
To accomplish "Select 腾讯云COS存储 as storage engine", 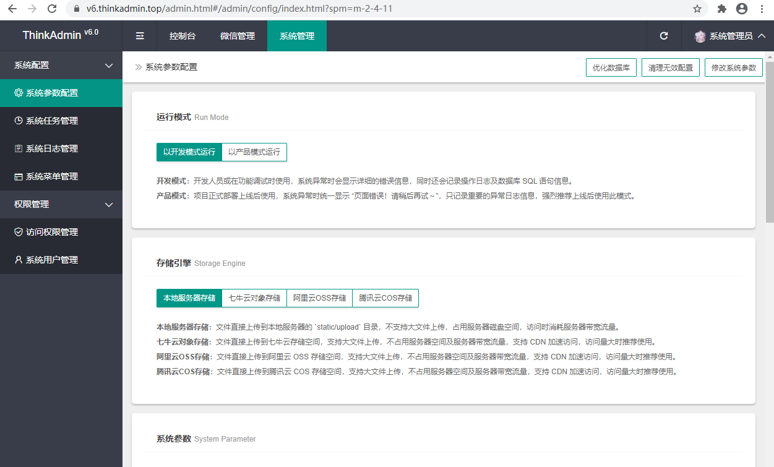I will click(385, 298).
